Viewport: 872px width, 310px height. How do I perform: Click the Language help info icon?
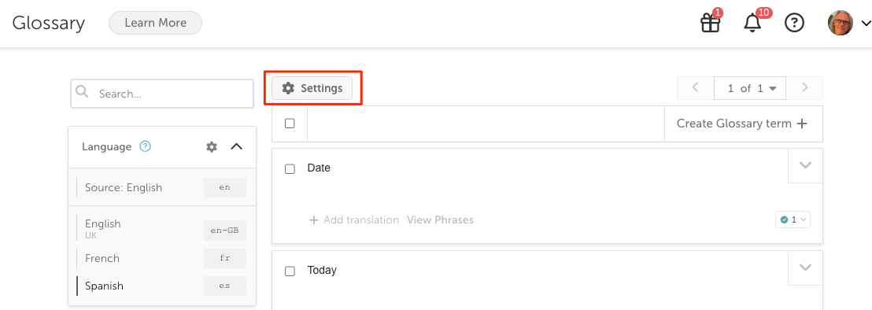pyautogui.click(x=145, y=146)
